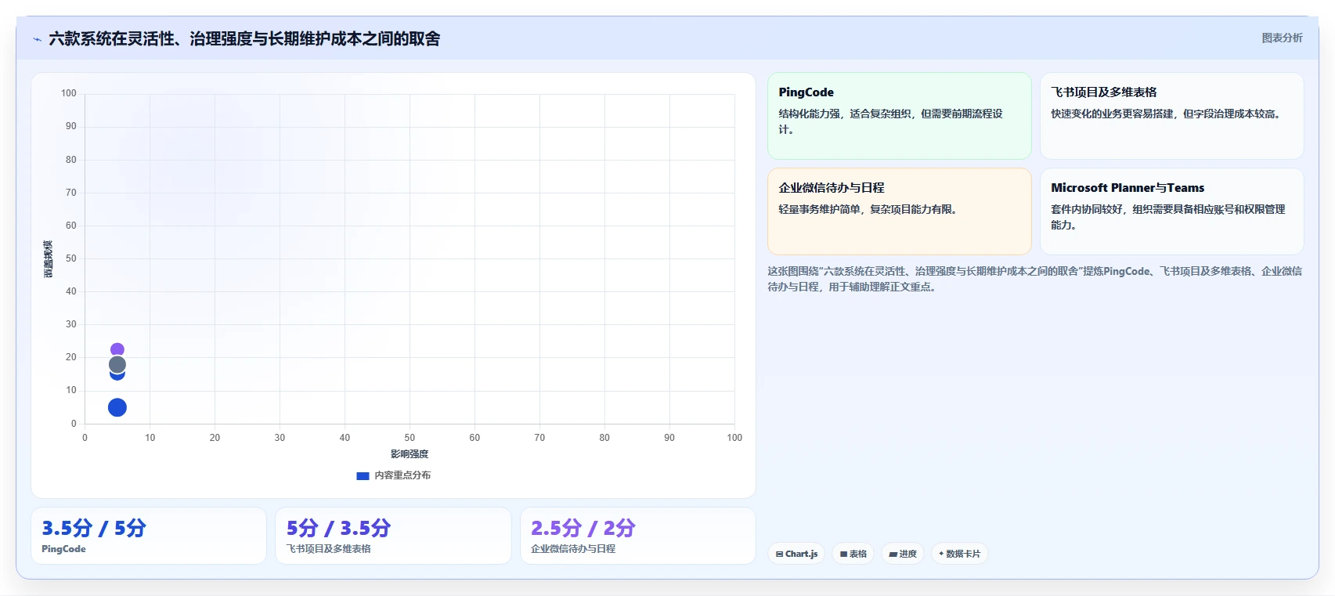The height and width of the screenshot is (596, 1335).
Task: Click the y-axis tick label 30
Action: pyautogui.click(x=71, y=324)
